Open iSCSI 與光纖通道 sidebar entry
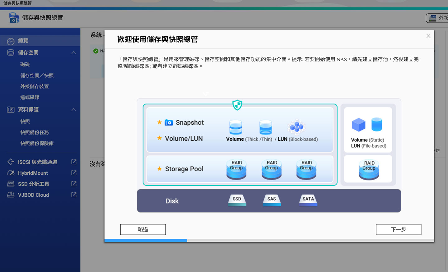The image size is (448, 272). [38, 162]
